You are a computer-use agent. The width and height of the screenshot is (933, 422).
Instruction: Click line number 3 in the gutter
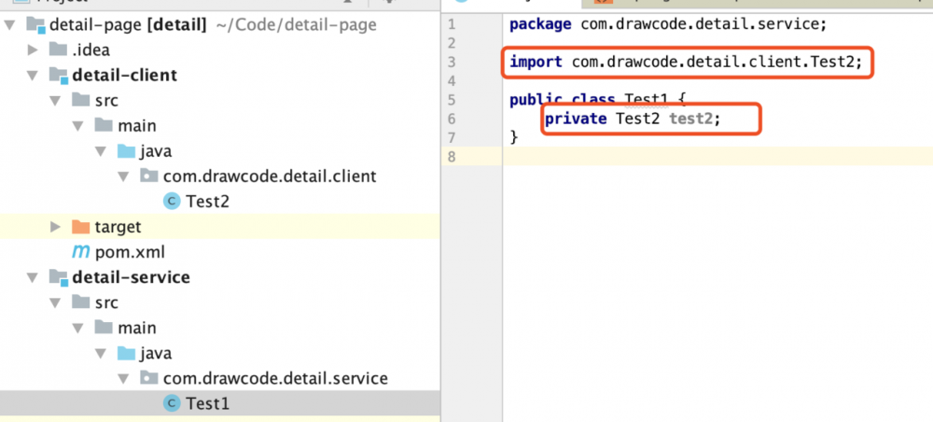point(451,62)
